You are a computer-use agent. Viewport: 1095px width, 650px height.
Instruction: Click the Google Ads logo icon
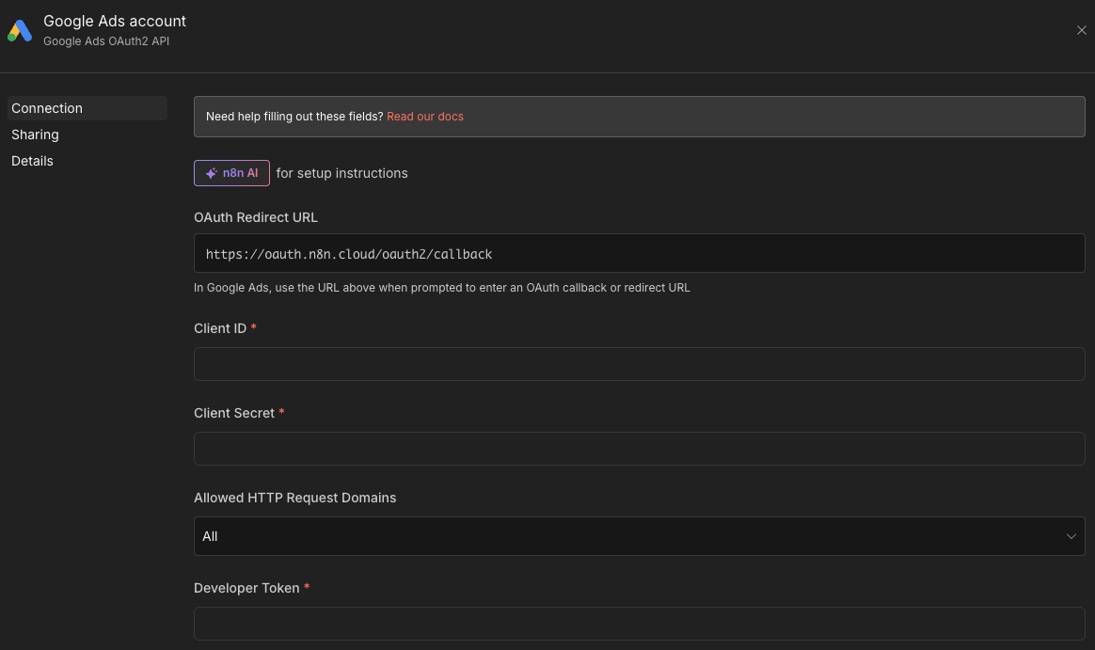tap(20, 31)
